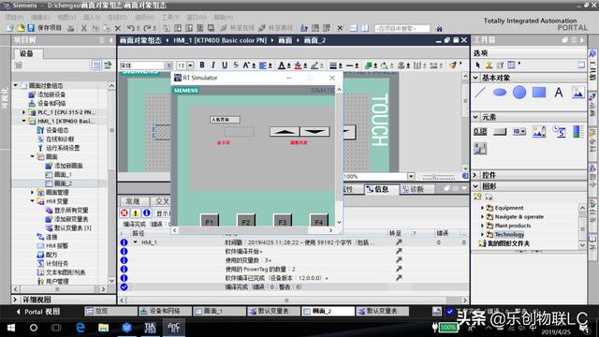This screenshot has height=337, width=599.
Task: Open Cortana search circle on taskbar
Action: (34, 328)
